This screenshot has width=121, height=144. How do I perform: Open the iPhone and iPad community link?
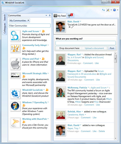[x=31, y=59]
